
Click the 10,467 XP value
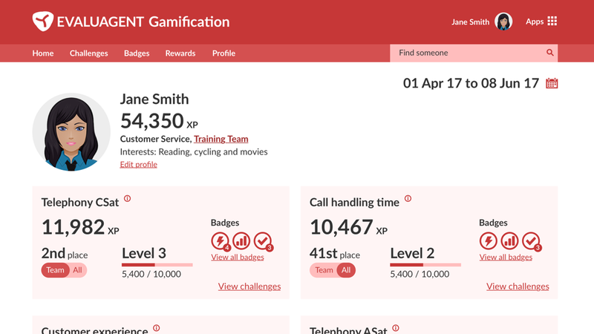[348, 227]
